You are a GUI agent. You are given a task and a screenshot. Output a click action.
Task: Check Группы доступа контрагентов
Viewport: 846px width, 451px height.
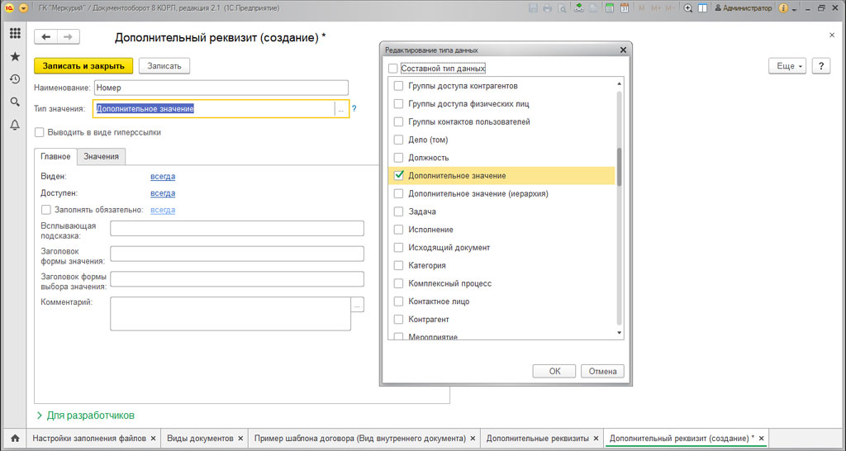[398, 86]
